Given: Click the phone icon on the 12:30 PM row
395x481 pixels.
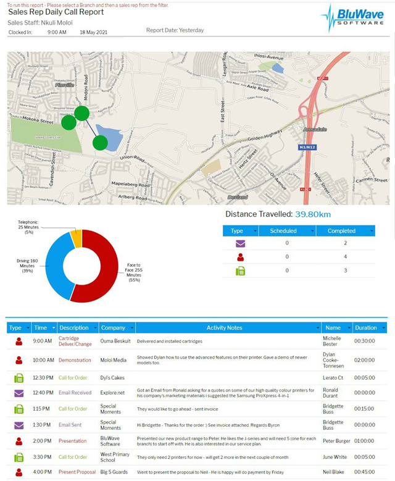Looking at the screenshot, I should point(19,378).
